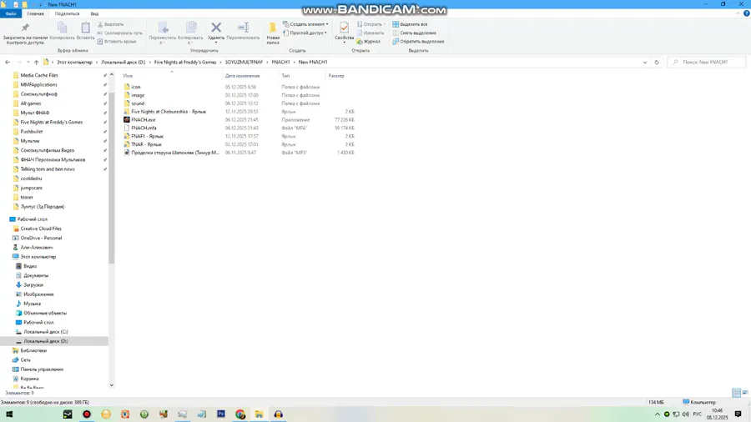Screen dimensions: 751x422
Task: Click SOYUZMULTFNAF in address breadcrumb
Action: [x=244, y=63]
